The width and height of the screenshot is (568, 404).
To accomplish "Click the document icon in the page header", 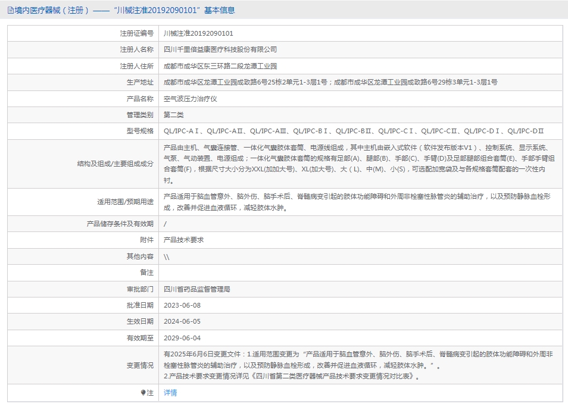I will click(x=10, y=10).
